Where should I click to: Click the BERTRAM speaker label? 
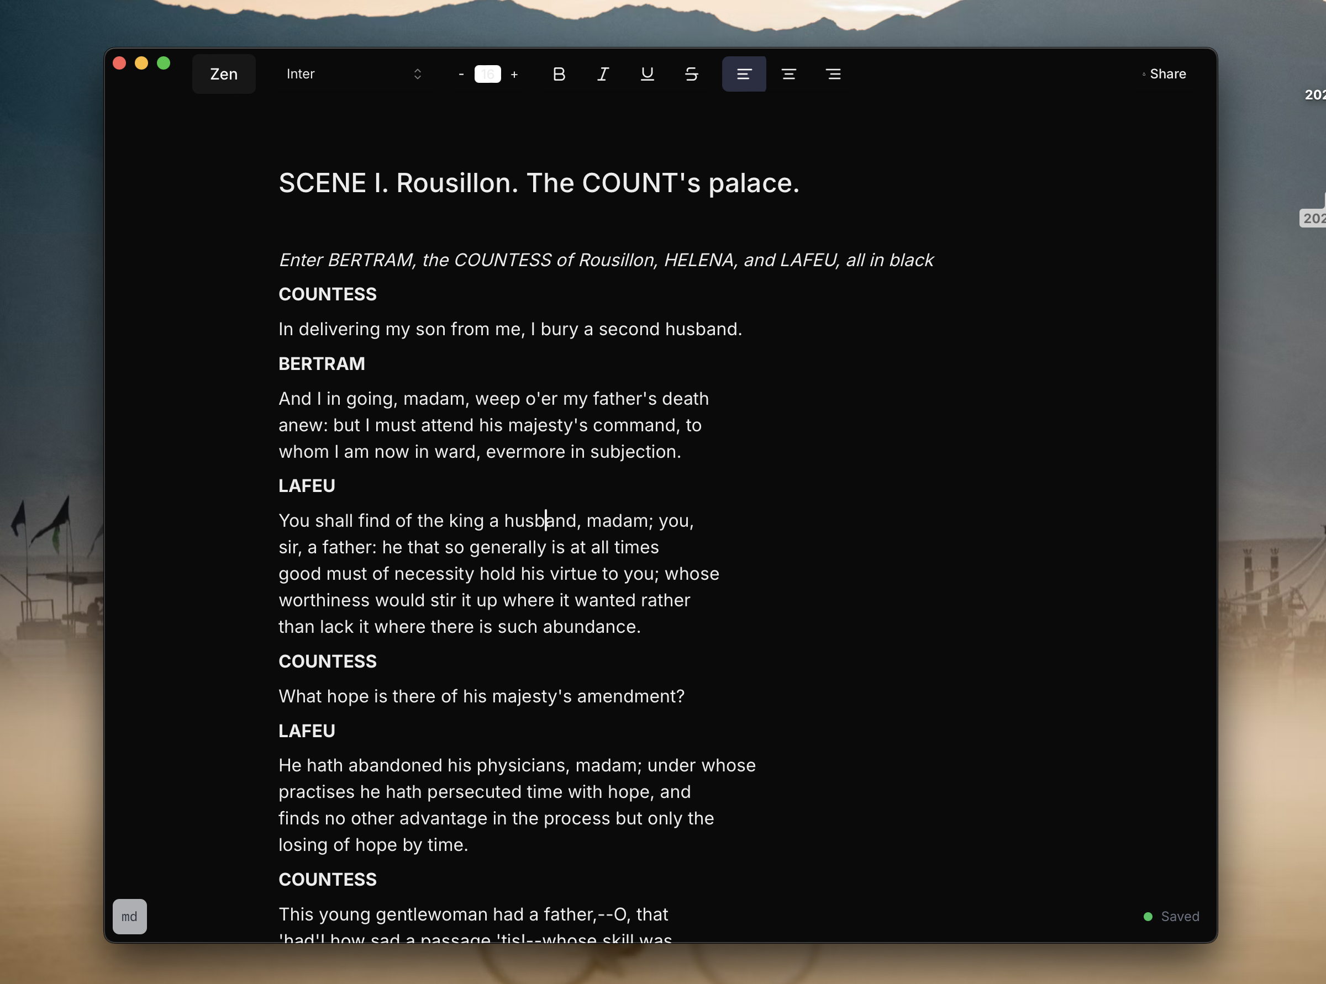point(322,363)
